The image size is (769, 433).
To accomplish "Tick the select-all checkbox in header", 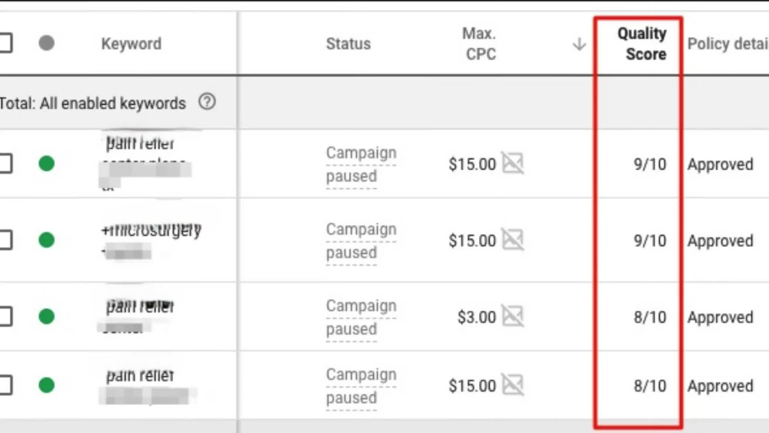I will [5, 43].
